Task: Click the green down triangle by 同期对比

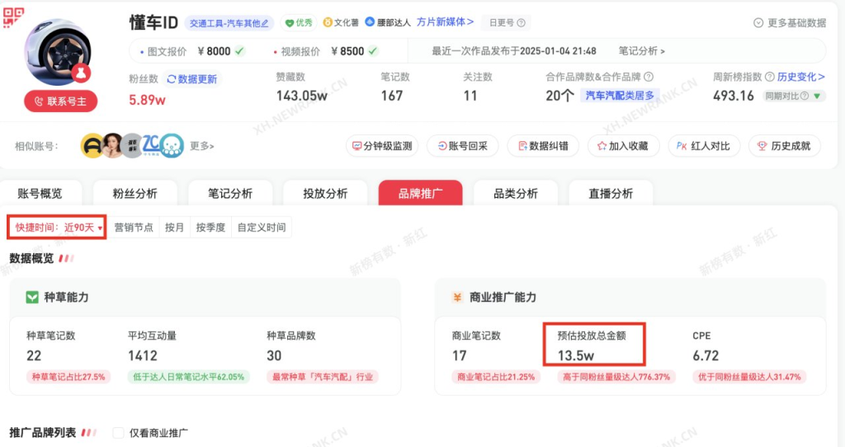Action: 817,96
